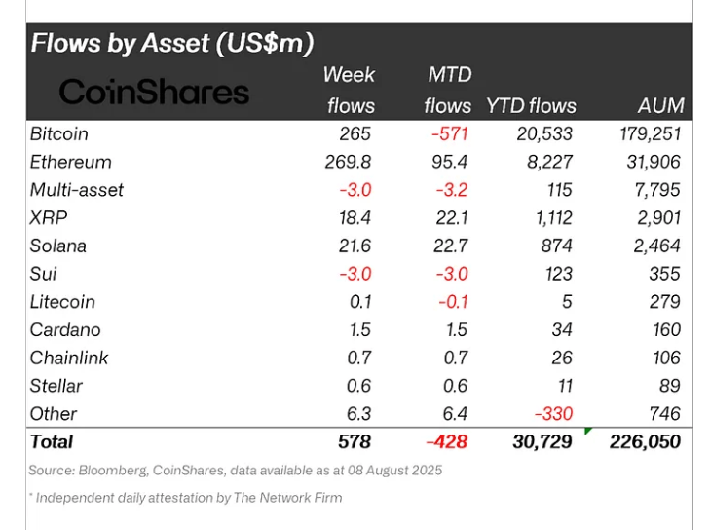Click the XRP row label

(x=49, y=218)
